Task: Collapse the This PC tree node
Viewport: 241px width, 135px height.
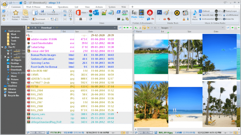Action: click(x=2, y=47)
